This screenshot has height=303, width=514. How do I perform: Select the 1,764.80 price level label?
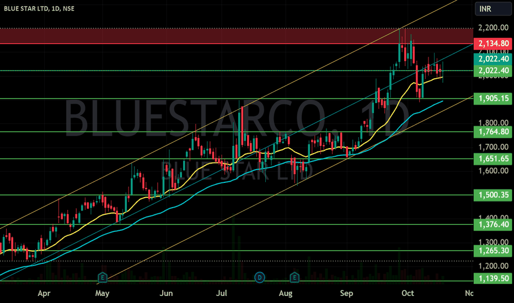click(x=492, y=132)
